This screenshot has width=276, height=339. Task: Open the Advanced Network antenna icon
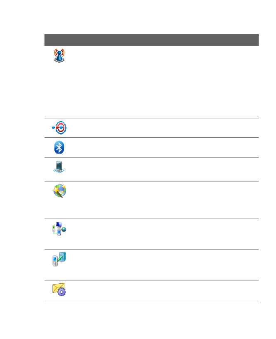click(x=59, y=56)
